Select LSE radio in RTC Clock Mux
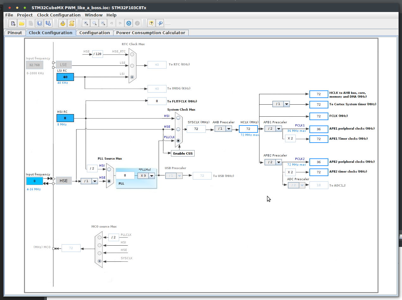This screenshot has height=300, width=402. (x=132, y=65)
